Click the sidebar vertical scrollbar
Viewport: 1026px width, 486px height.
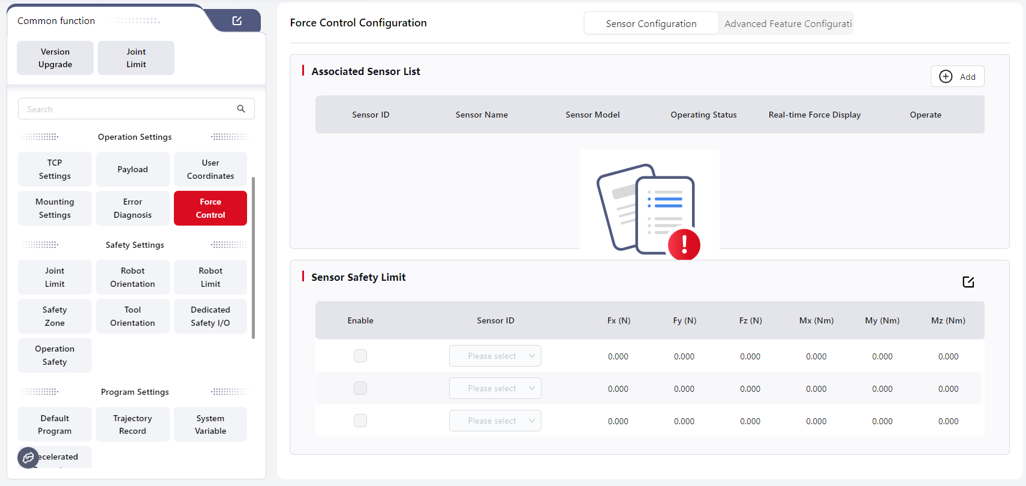254,258
